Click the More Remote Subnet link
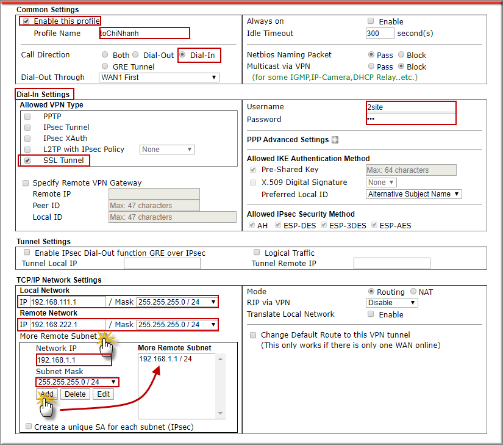The height and width of the screenshot is (445, 503). [59, 336]
